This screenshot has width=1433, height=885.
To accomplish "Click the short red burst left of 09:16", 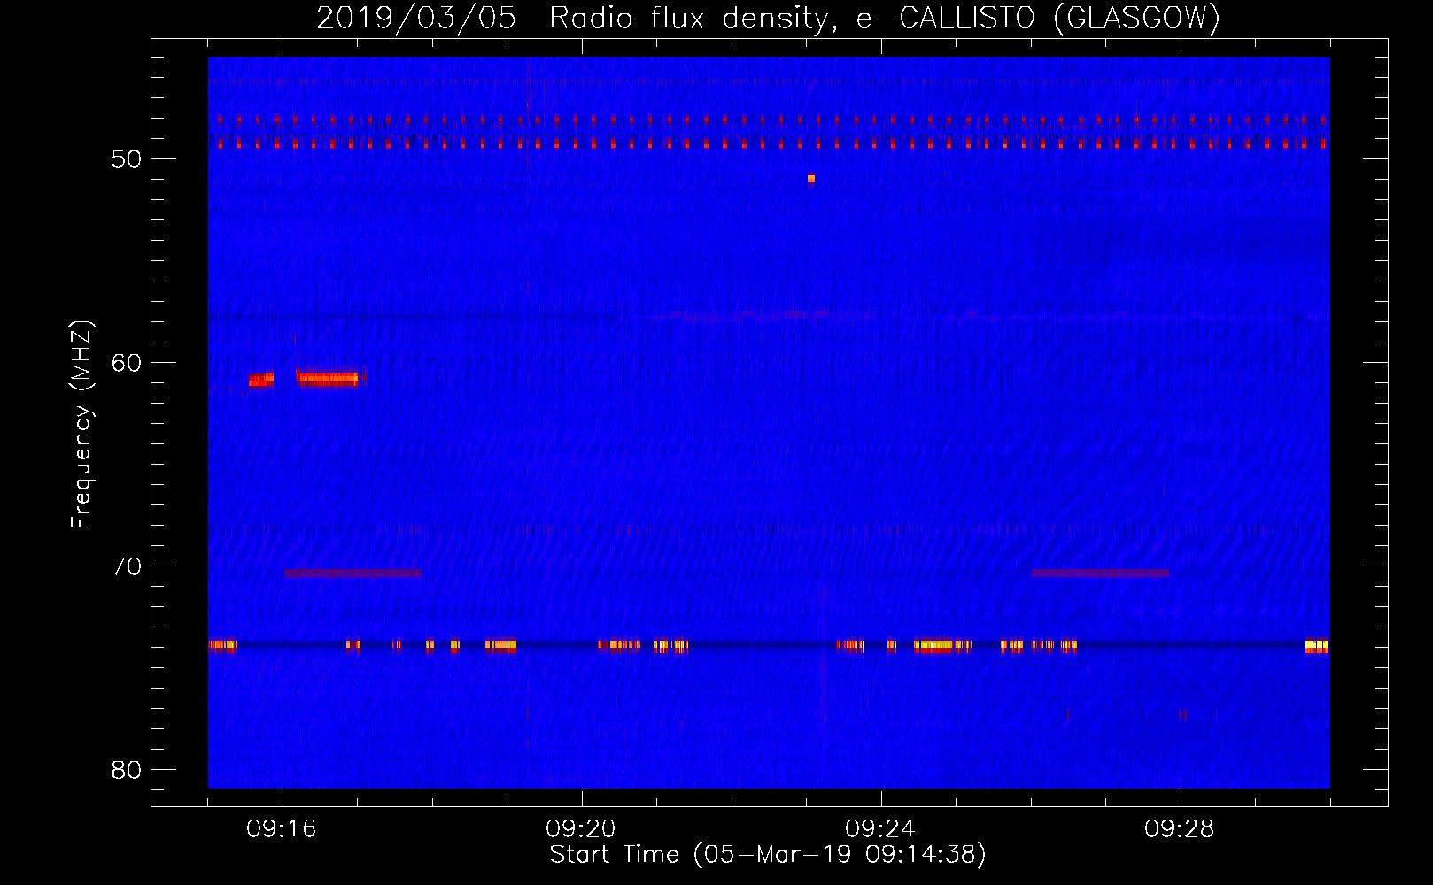I will click(261, 379).
